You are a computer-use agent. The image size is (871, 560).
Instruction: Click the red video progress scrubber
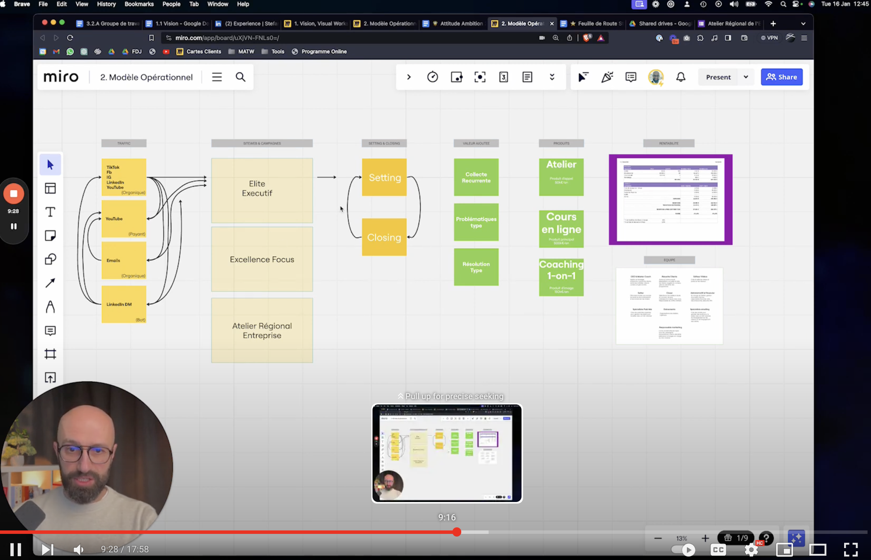tap(456, 532)
